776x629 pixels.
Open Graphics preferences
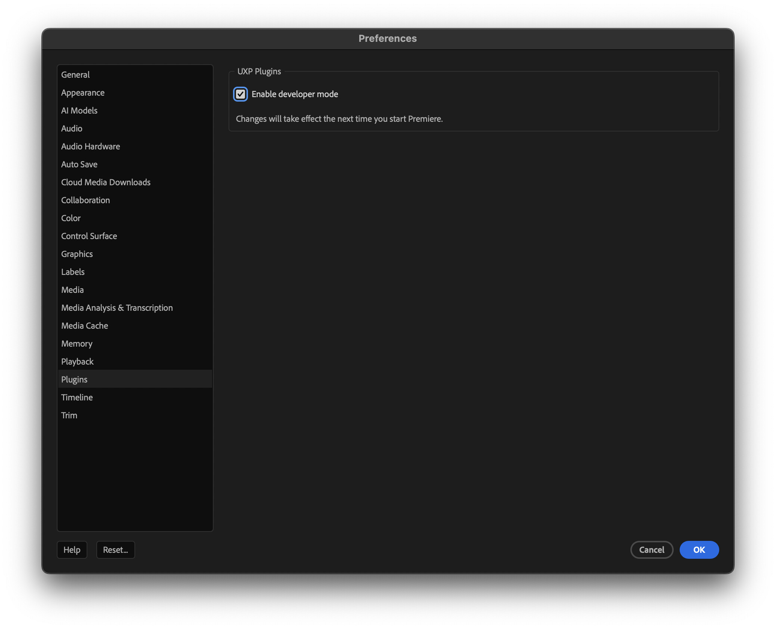pyautogui.click(x=77, y=254)
